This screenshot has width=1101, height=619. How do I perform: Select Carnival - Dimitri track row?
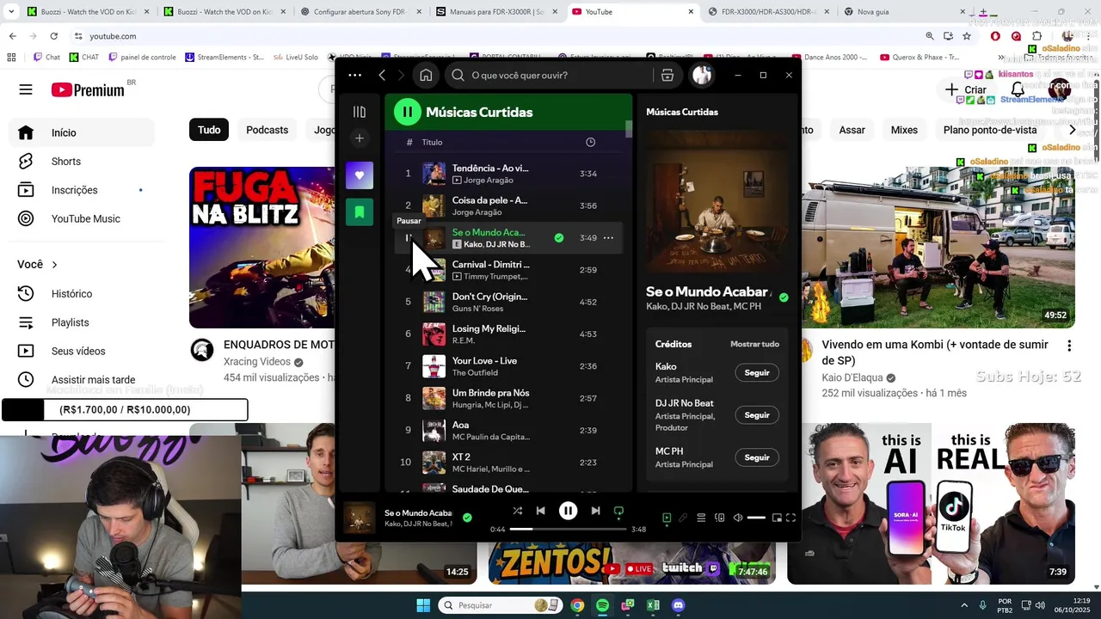[x=507, y=270]
